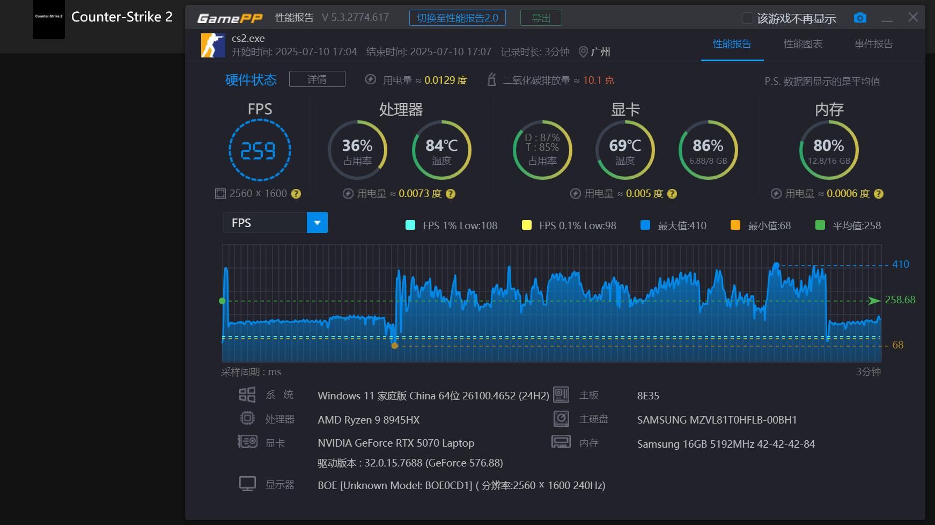Click the yellow FPS 0.1% Low legend swatch

coord(527,225)
